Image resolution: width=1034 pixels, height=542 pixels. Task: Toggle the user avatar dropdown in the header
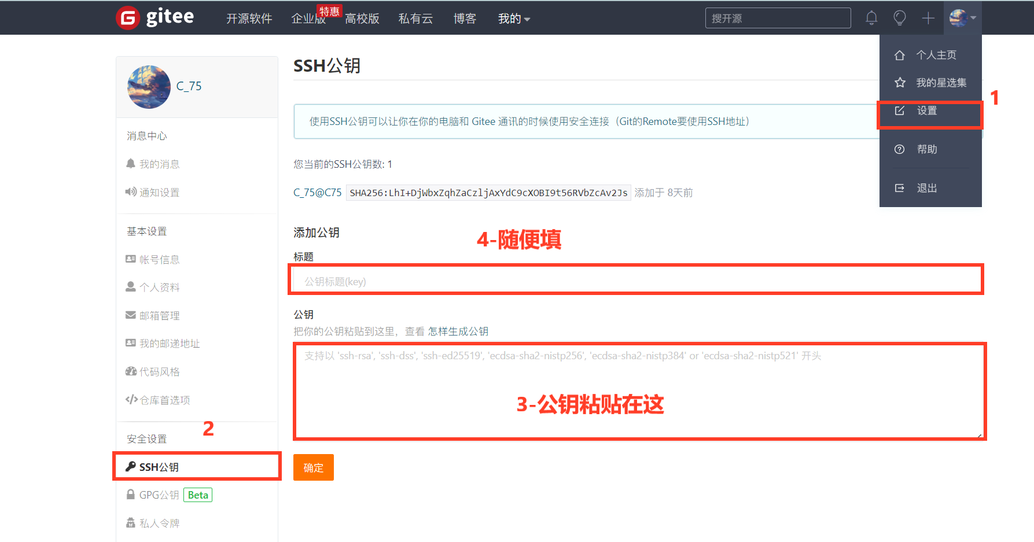click(x=963, y=18)
